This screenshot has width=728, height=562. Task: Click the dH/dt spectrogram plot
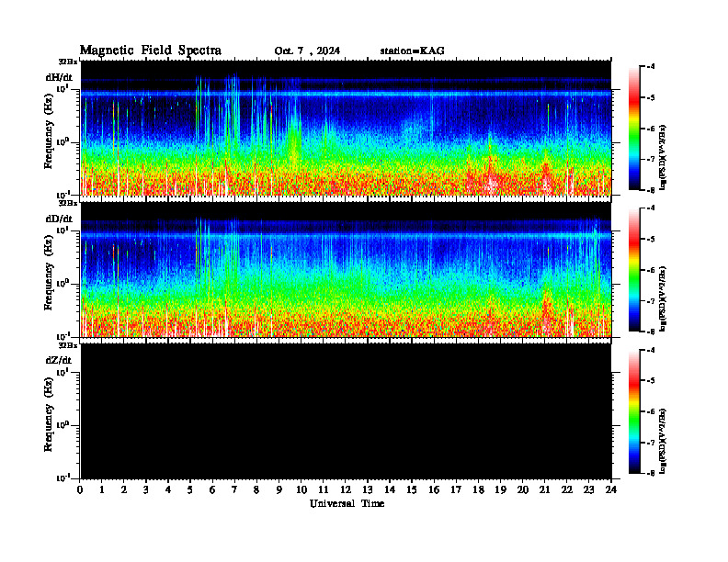(x=346, y=128)
